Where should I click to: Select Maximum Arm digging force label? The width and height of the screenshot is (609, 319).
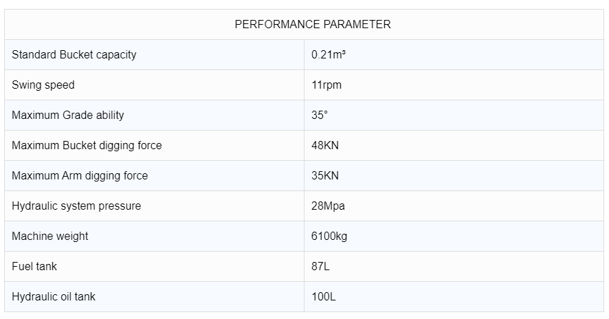coord(80,175)
